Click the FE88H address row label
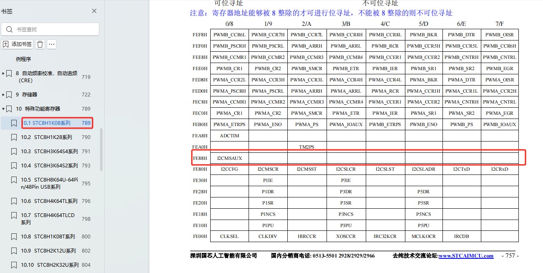This screenshot has height=273, width=543. pos(200,158)
